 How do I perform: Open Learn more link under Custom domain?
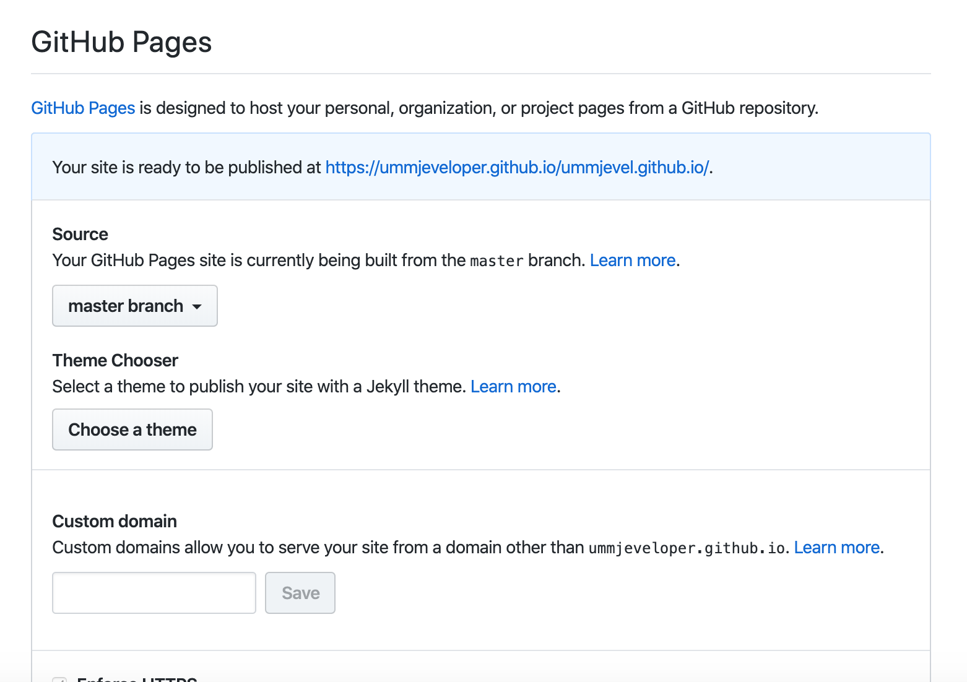click(x=837, y=548)
